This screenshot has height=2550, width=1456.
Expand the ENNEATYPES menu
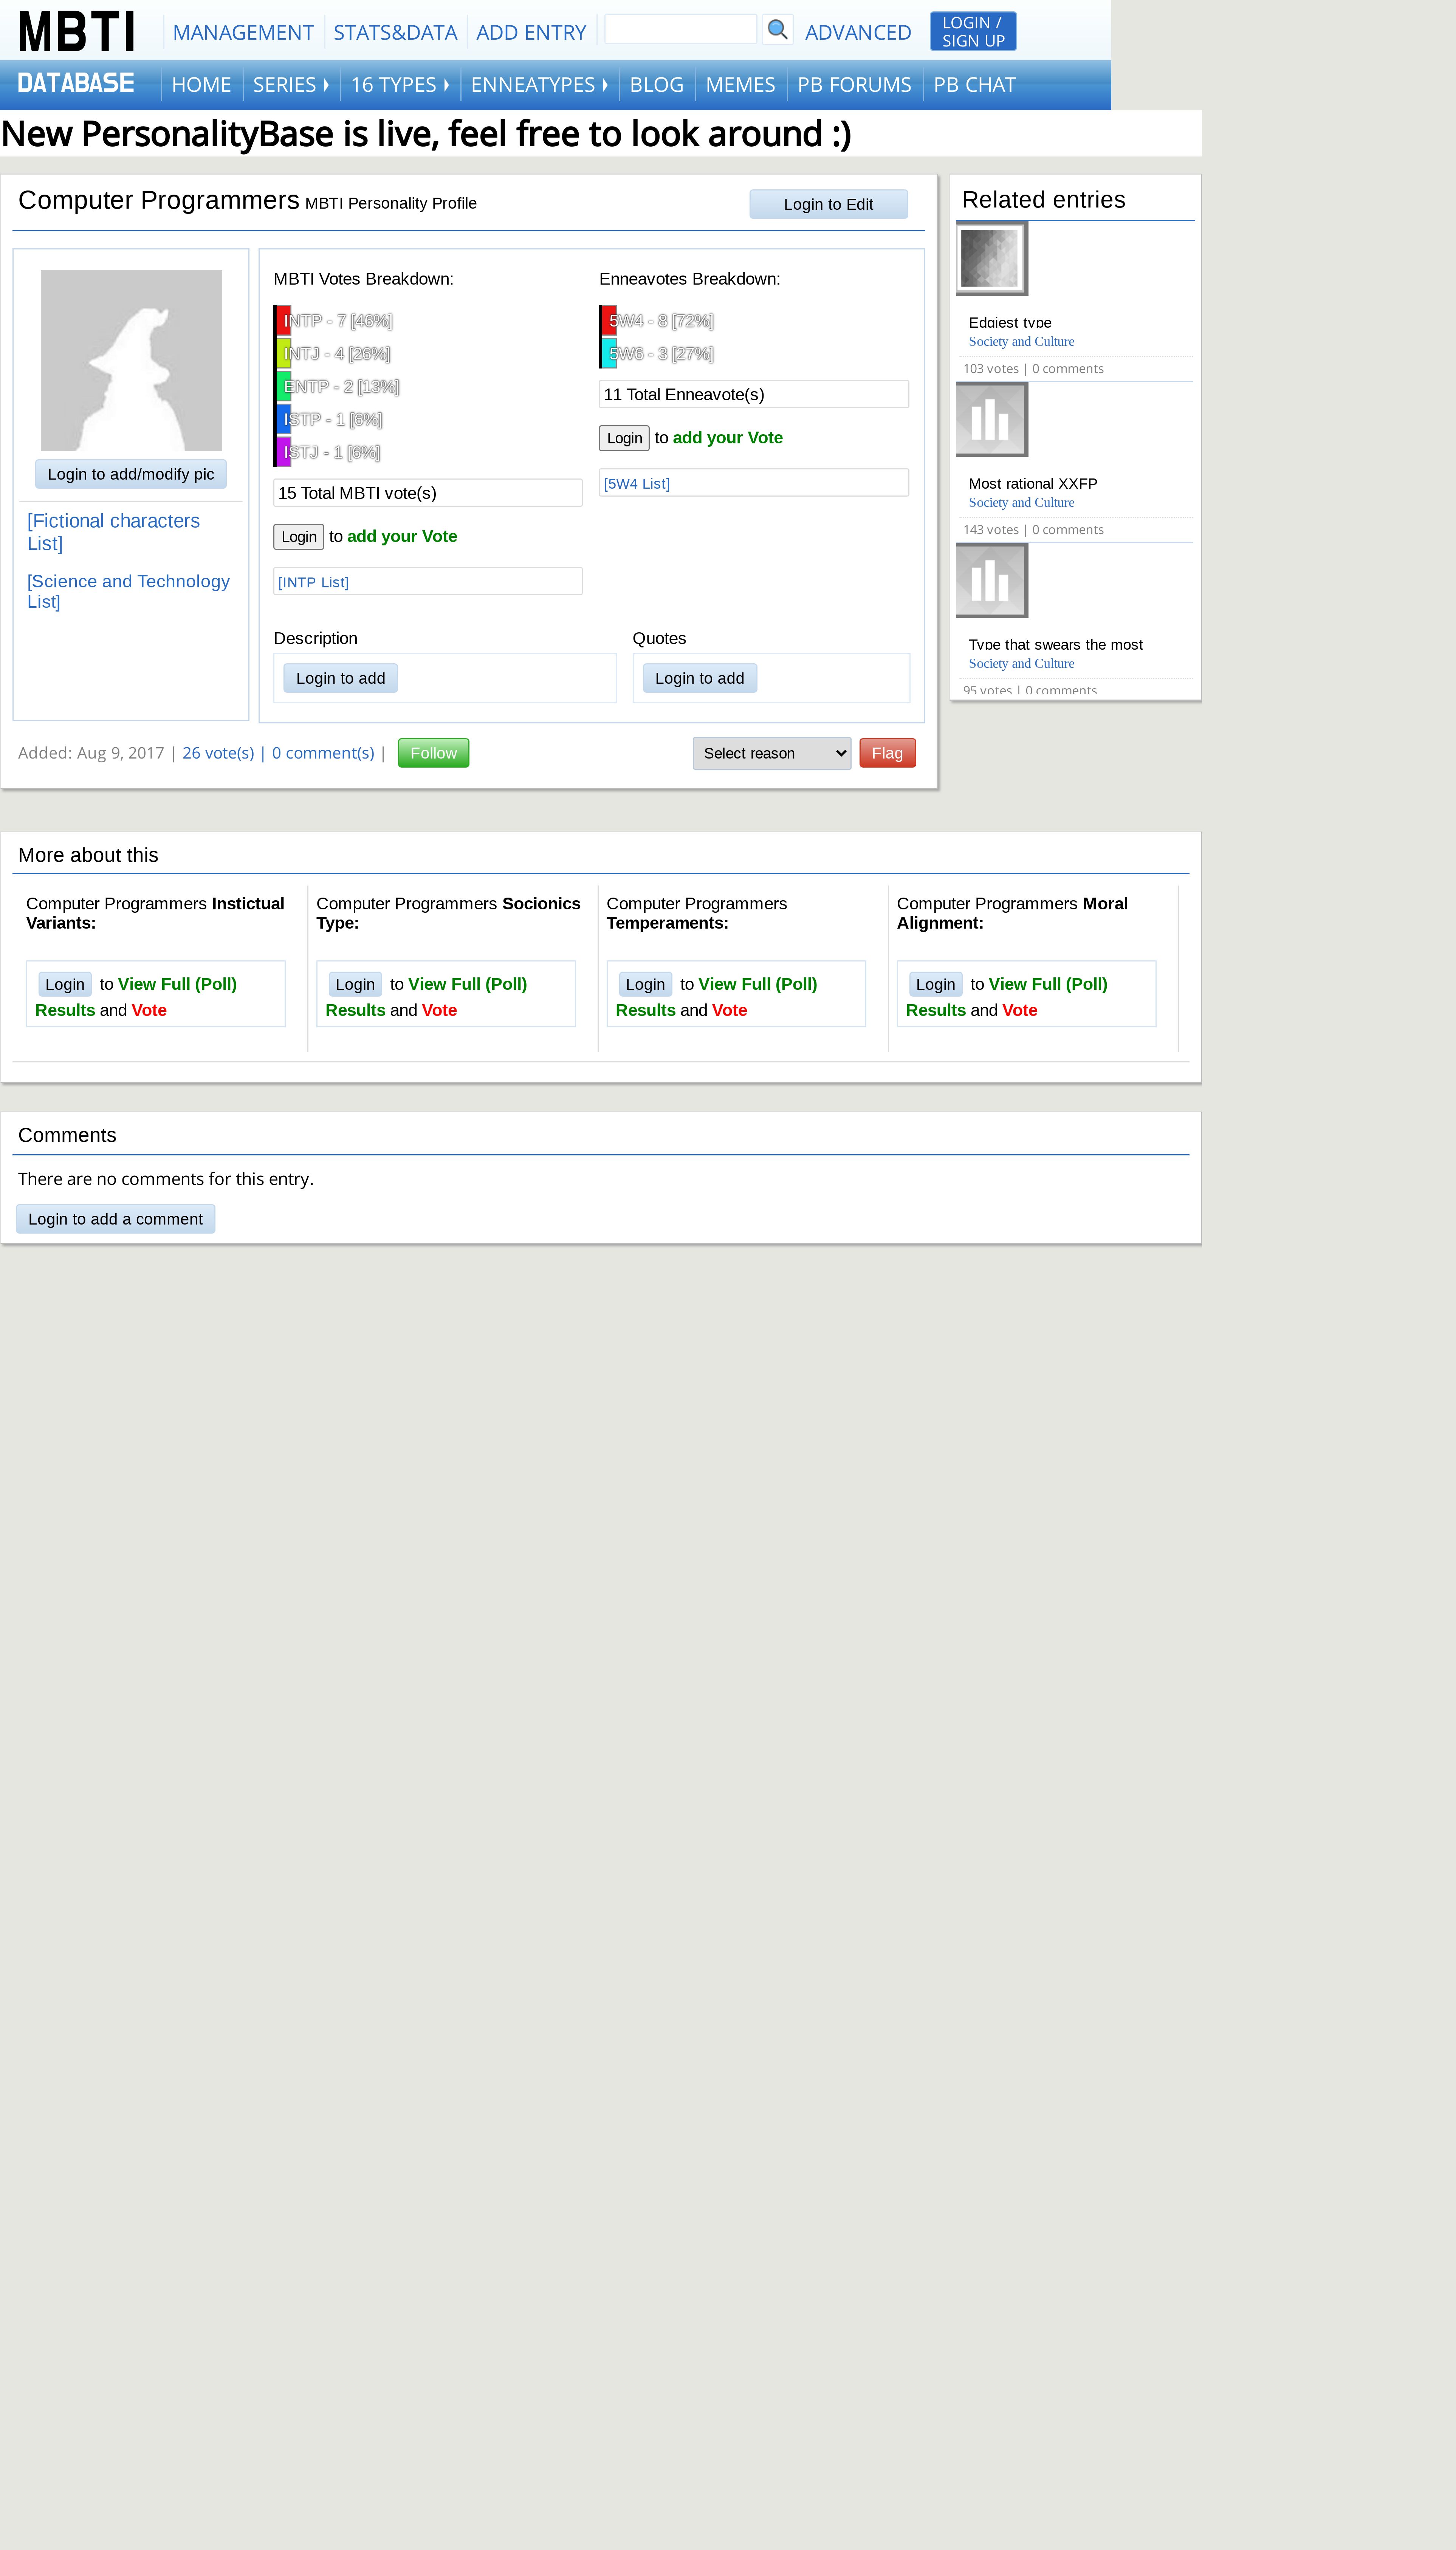coord(539,85)
